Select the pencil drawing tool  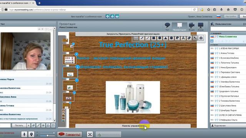[x=142, y=38]
